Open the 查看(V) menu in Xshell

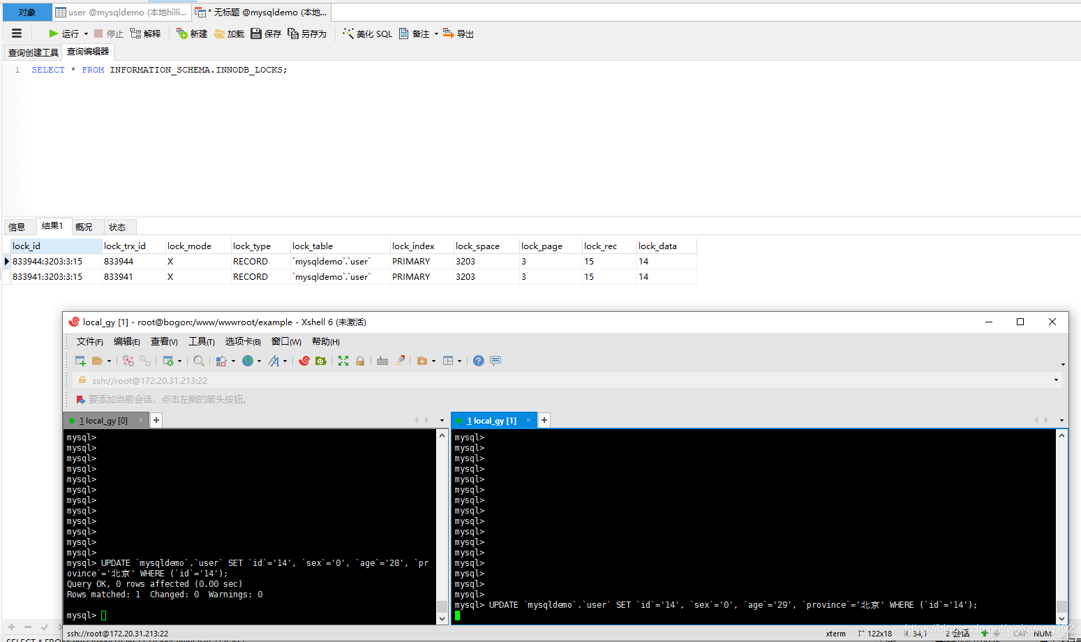click(163, 341)
